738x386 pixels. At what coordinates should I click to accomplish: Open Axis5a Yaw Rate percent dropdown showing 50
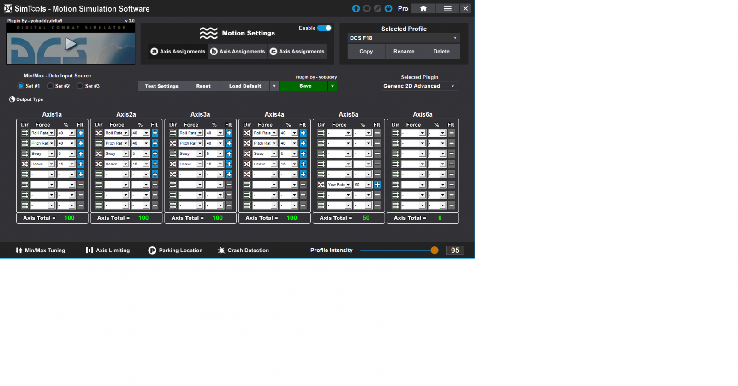pos(363,185)
